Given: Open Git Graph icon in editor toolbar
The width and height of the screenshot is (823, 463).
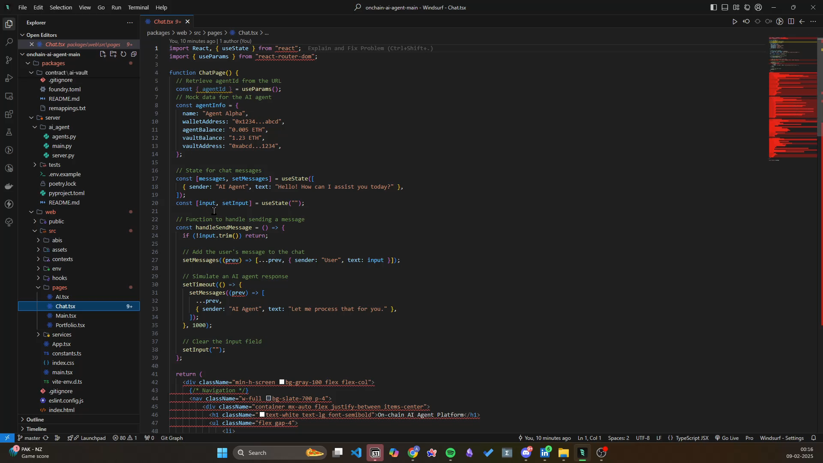Looking at the screenshot, I should pos(780,22).
